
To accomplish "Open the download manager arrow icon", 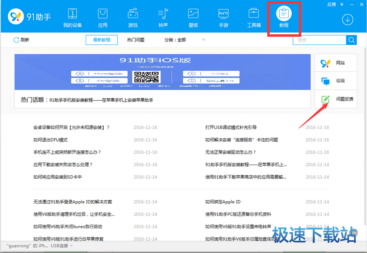I will (347, 20).
